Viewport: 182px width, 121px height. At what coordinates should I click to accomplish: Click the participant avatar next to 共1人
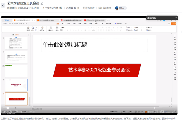(117, 8)
